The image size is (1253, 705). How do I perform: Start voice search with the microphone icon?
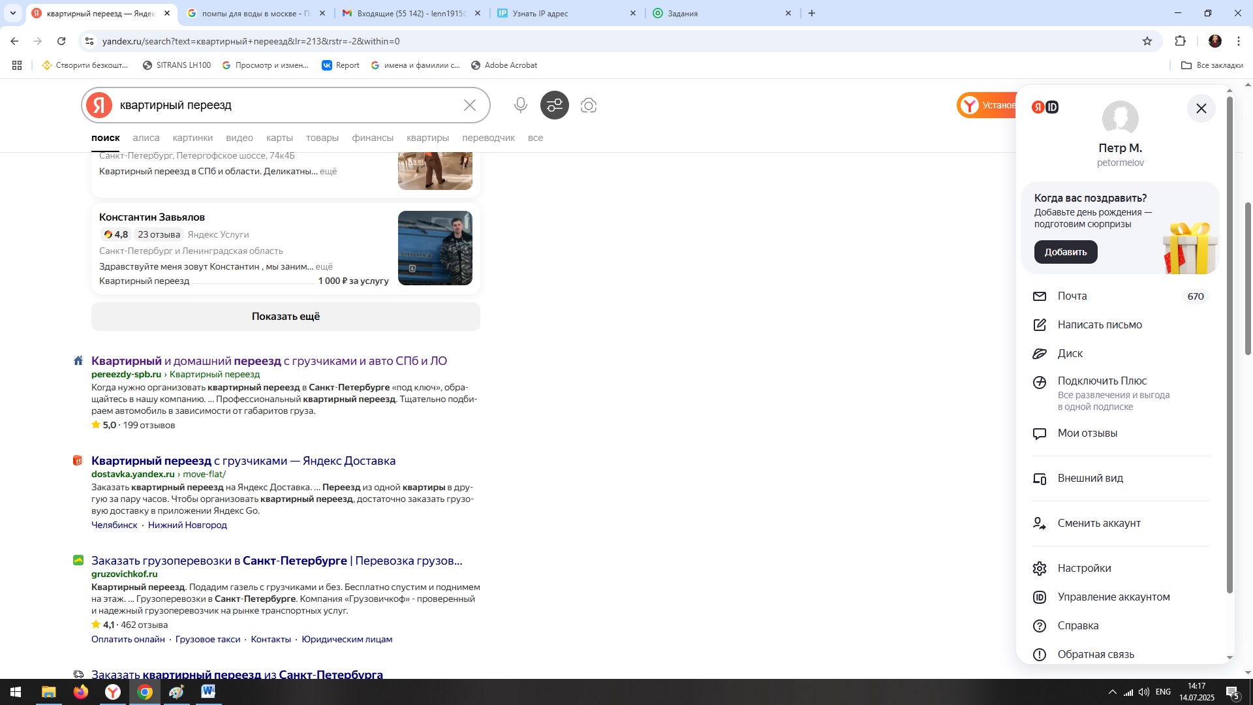pos(520,105)
